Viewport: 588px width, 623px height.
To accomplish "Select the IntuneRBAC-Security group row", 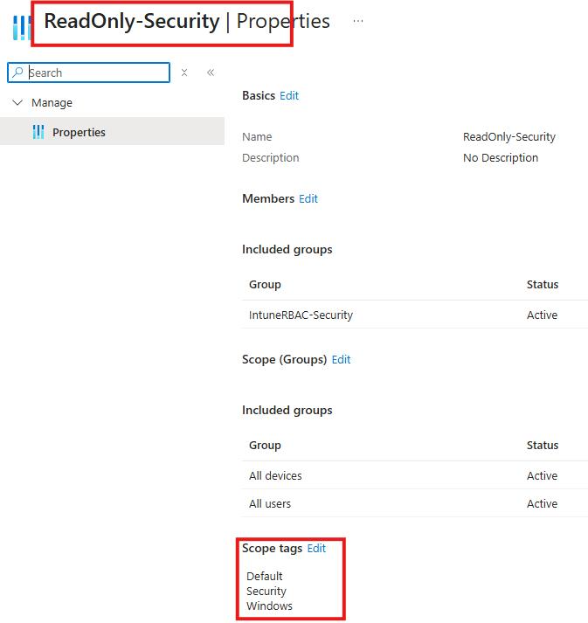I will tap(301, 315).
